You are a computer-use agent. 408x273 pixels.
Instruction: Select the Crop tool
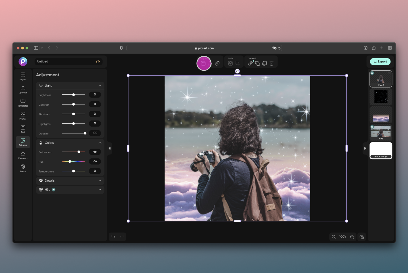click(x=237, y=63)
